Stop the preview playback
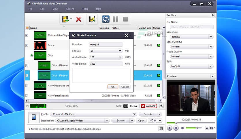This screenshot has width=241, height=139. coord(176,128)
